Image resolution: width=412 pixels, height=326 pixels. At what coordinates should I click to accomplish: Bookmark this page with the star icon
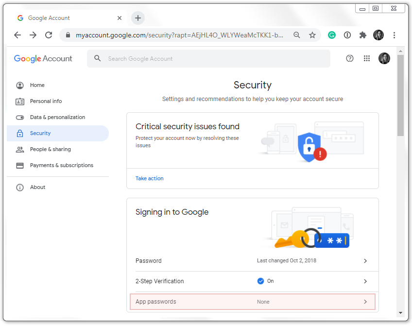(x=312, y=35)
